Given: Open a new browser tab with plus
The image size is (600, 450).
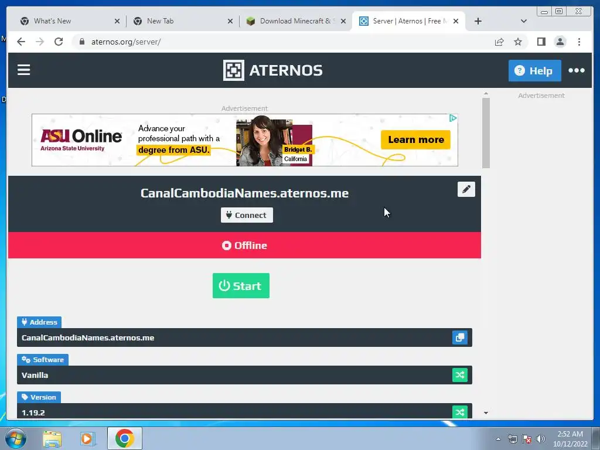Looking at the screenshot, I should pyautogui.click(x=478, y=21).
